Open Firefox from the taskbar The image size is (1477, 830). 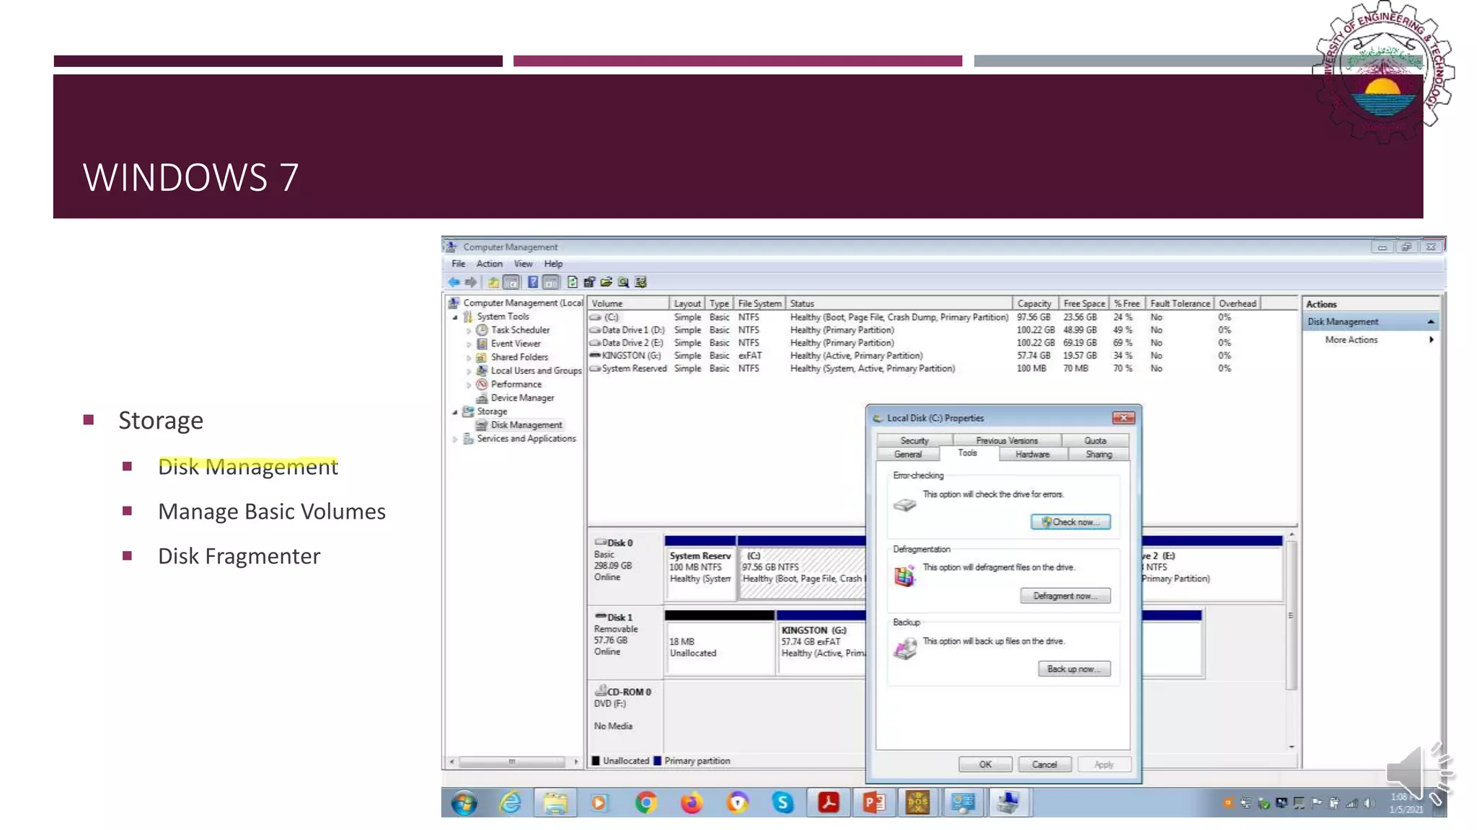pyautogui.click(x=692, y=802)
